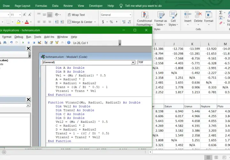This screenshot has width=230, height=160.
Task: Open the General number format dropdown
Action: click(x=130, y=15)
